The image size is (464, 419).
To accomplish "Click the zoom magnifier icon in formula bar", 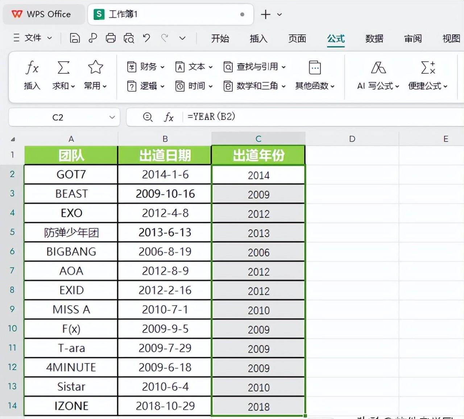I will 148,117.
